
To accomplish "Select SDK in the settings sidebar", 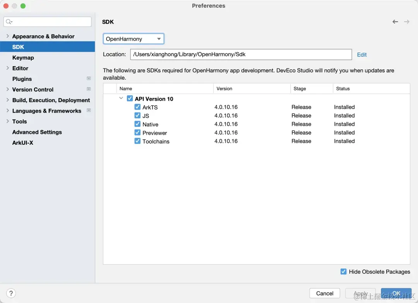I will tap(48, 47).
